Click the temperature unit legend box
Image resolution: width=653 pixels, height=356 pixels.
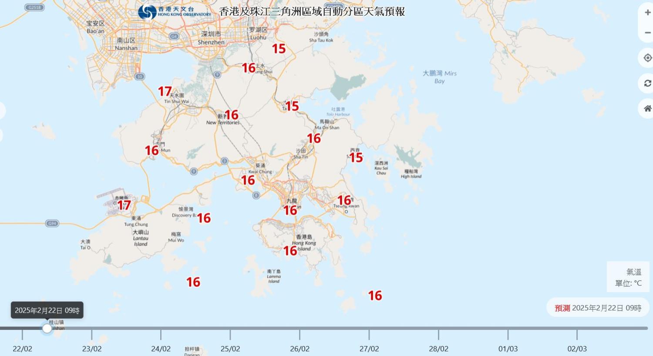627,277
